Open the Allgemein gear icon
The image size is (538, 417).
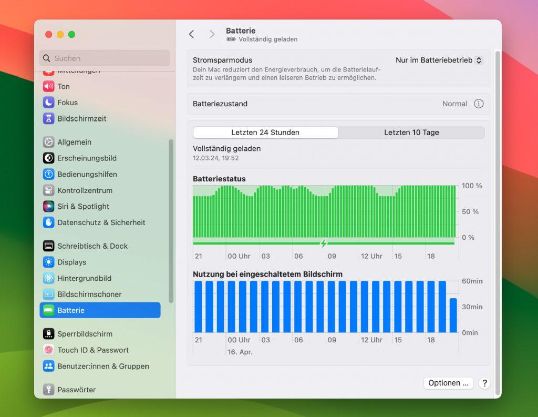tap(48, 142)
